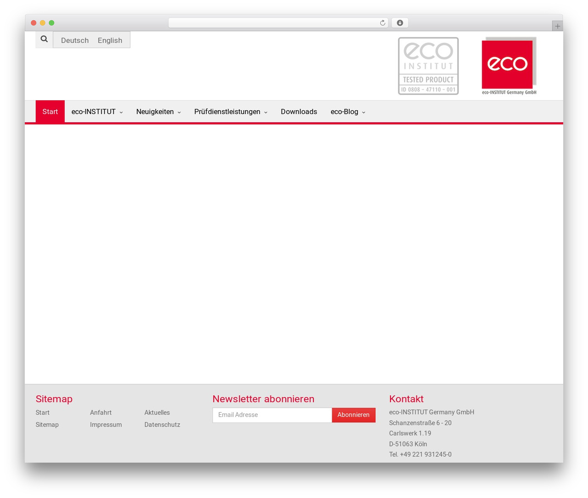Open the browser downloads arrow icon
588x498 pixels.
tap(400, 23)
